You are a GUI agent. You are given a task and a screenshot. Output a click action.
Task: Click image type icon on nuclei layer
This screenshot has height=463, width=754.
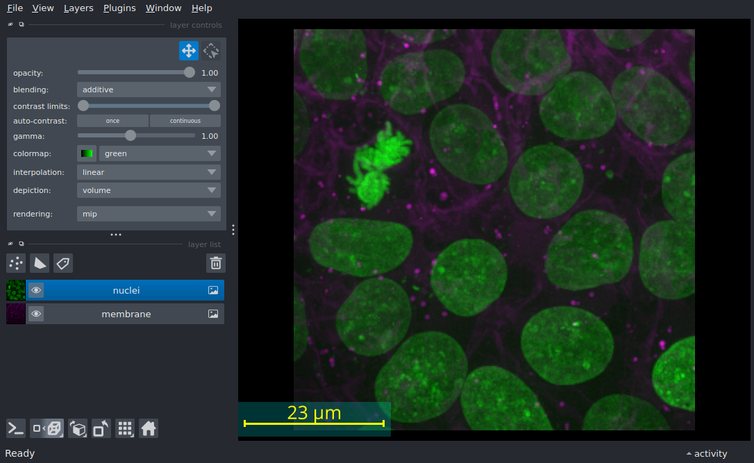[213, 290]
